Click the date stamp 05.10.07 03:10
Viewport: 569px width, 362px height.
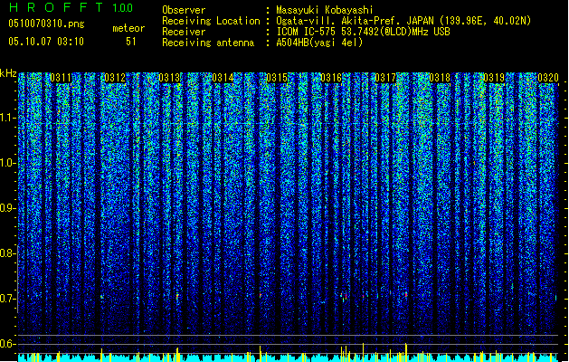pos(46,42)
